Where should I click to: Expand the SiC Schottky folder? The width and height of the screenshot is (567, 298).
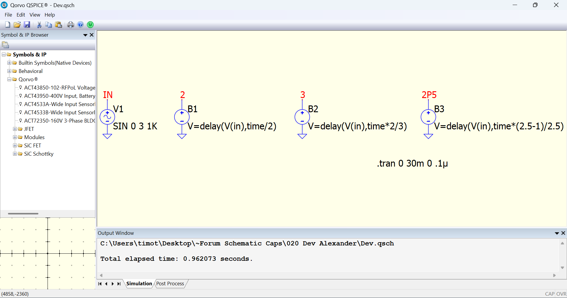(15, 154)
